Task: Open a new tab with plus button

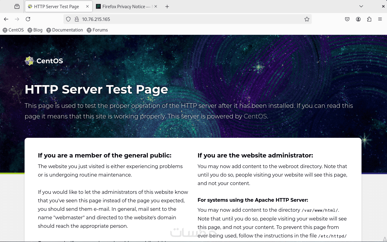Action: pyautogui.click(x=167, y=6)
